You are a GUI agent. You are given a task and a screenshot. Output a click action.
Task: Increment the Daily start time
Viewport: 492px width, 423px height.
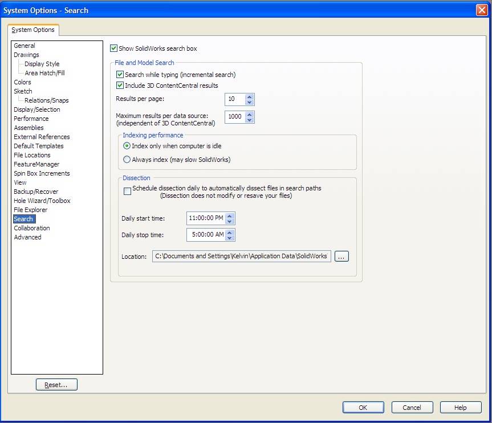230,216
